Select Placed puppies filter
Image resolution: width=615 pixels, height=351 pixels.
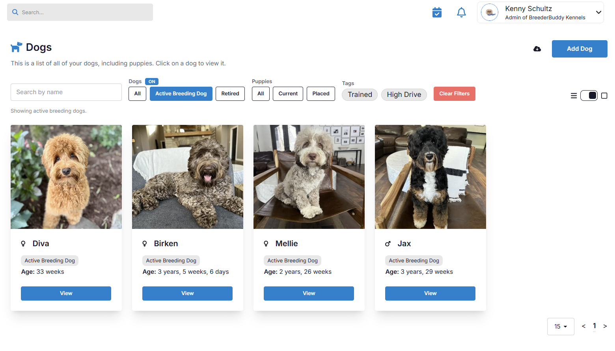tap(321, 94)
